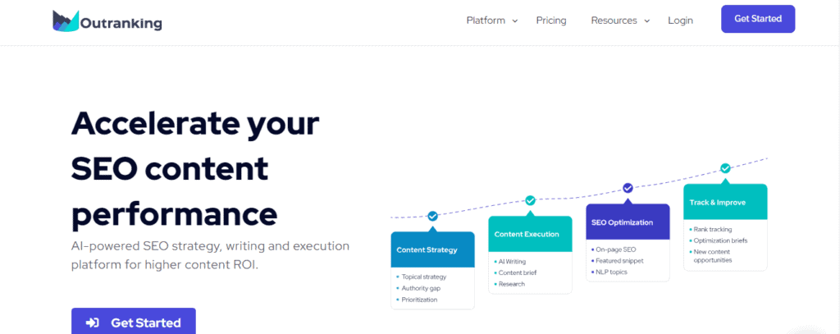Open the Resources menu
This screenshot has height=334, width=840.
(x=614, y=21)
